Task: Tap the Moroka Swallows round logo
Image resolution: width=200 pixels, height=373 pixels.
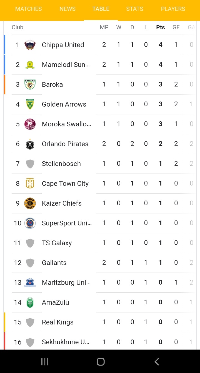Action: pos(30,124)
